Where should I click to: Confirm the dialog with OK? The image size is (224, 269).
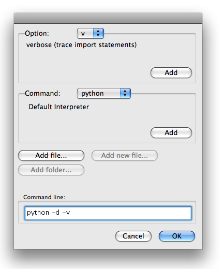point(177,236)
